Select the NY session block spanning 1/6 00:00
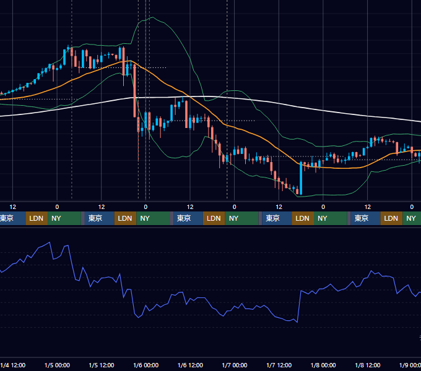This screenshot has width=421, height=371. coord(153,218)
